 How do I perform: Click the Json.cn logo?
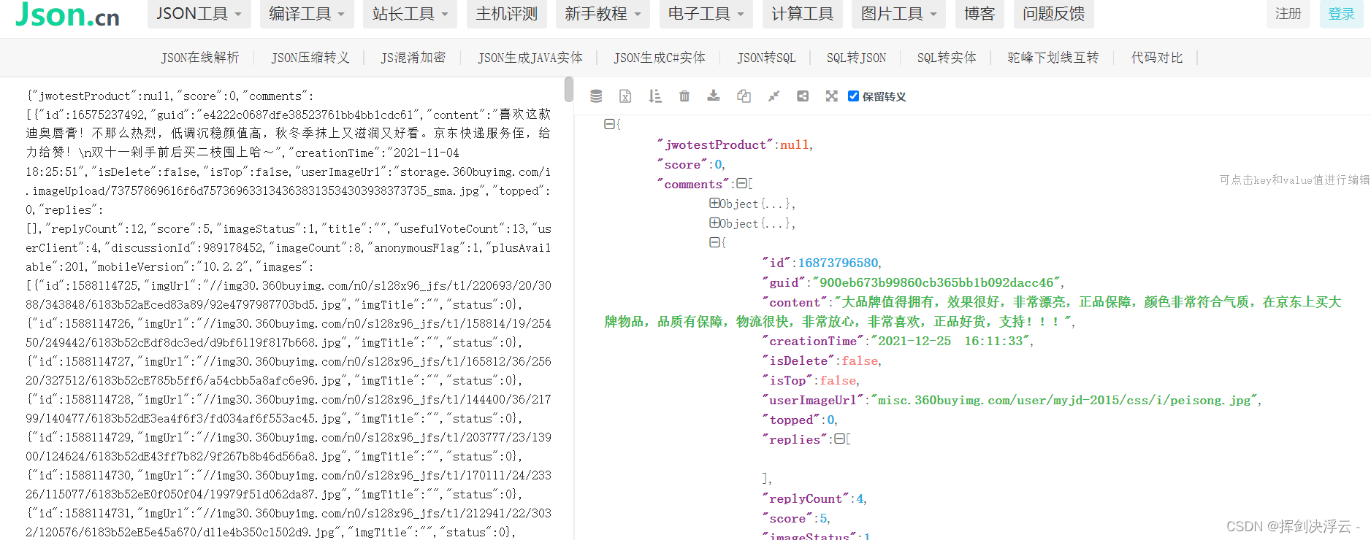click(x=67, y=14)
